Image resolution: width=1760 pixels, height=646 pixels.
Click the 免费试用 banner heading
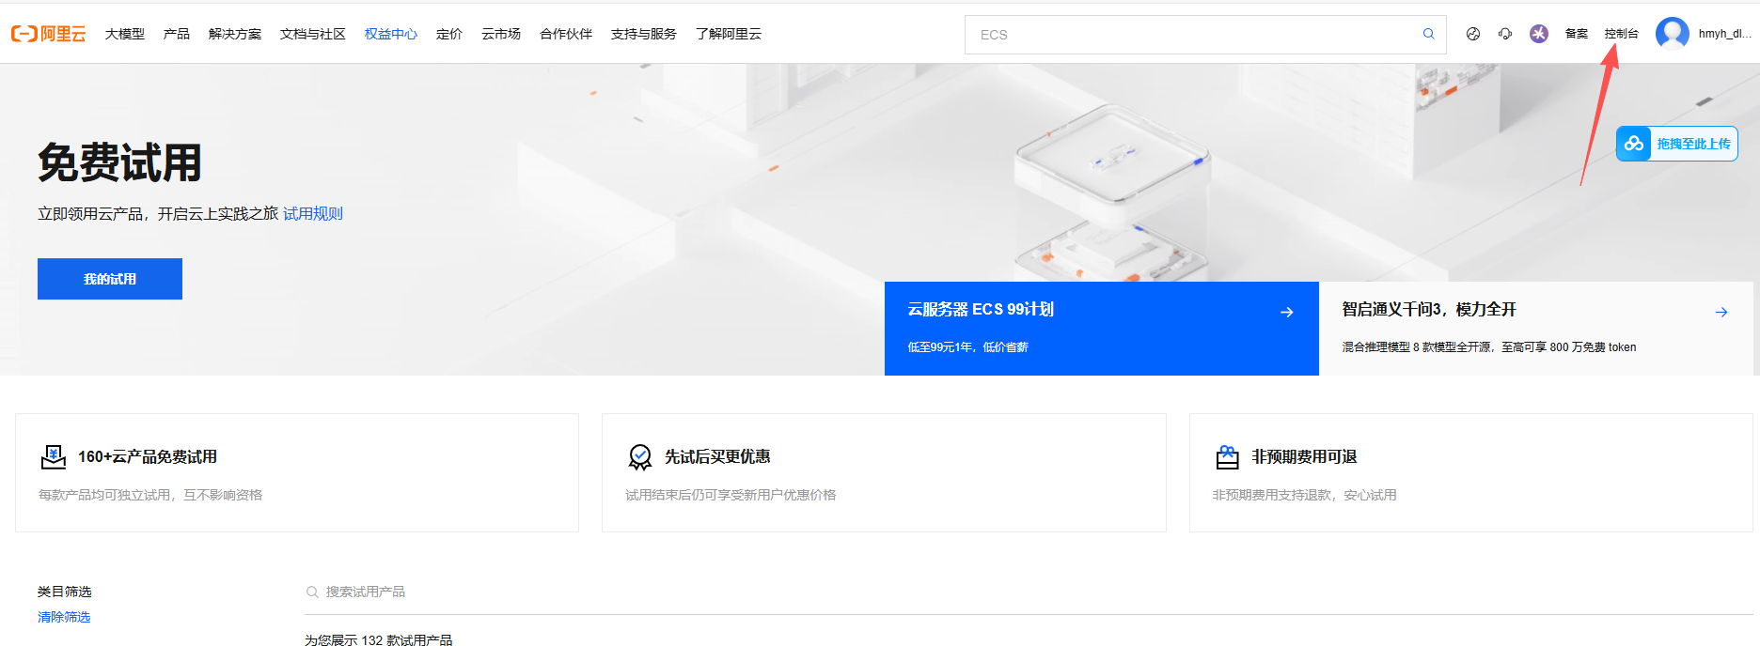click(x=119, y=162)
